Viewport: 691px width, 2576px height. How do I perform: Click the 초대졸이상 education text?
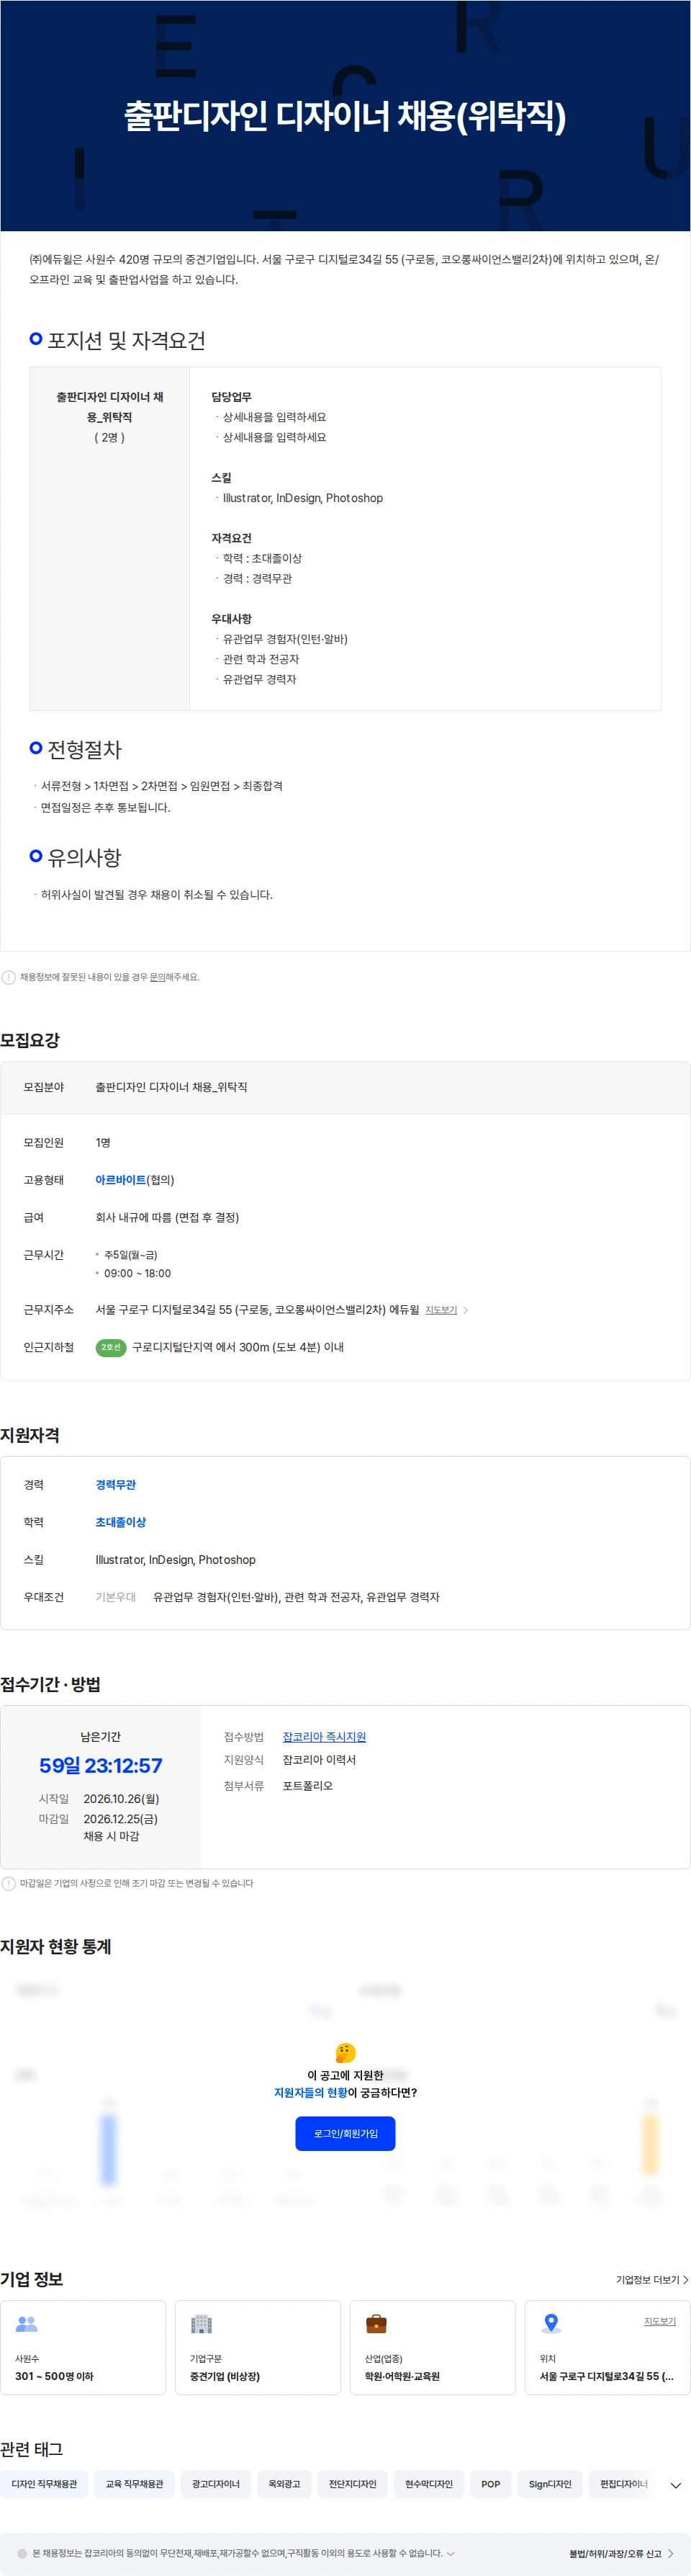click(121, 1522)
